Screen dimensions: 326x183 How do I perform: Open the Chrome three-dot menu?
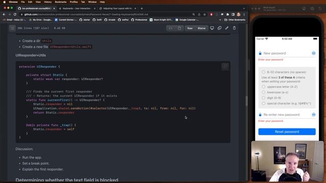[x=244, y=14]
